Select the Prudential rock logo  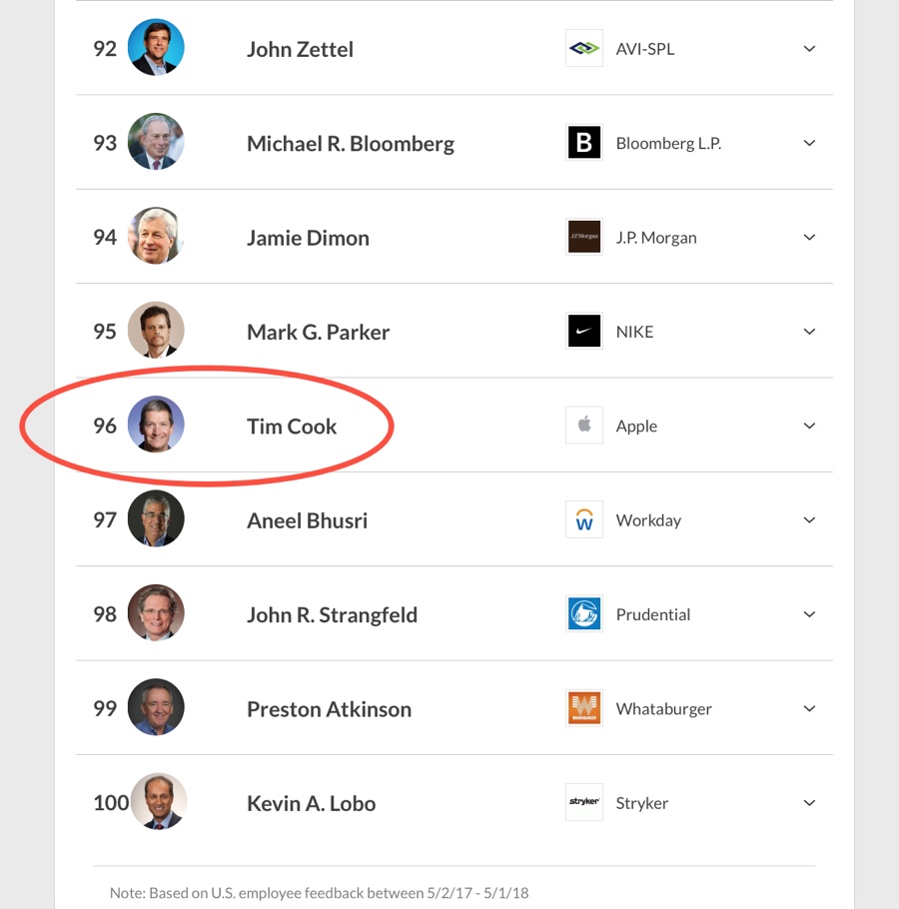(583, 613)
